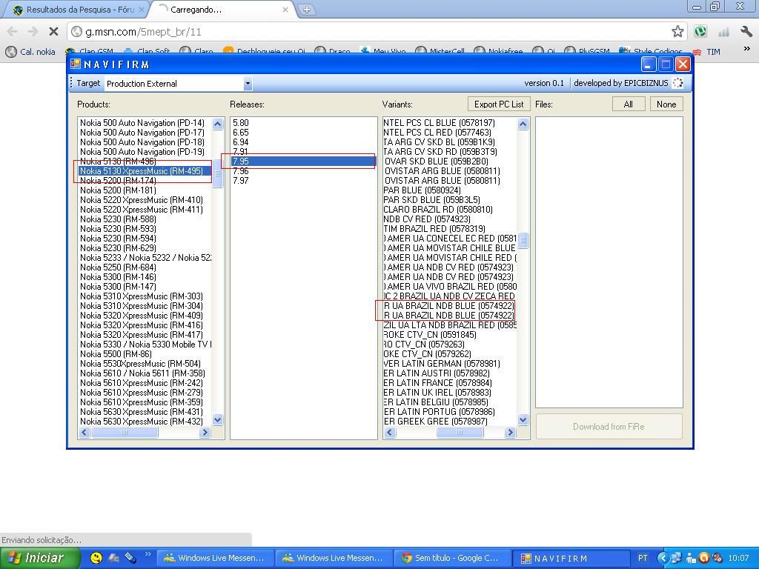Screen dimensions: 759x569
Task: Select release 7.95
Action: click(x=303, y=161)
